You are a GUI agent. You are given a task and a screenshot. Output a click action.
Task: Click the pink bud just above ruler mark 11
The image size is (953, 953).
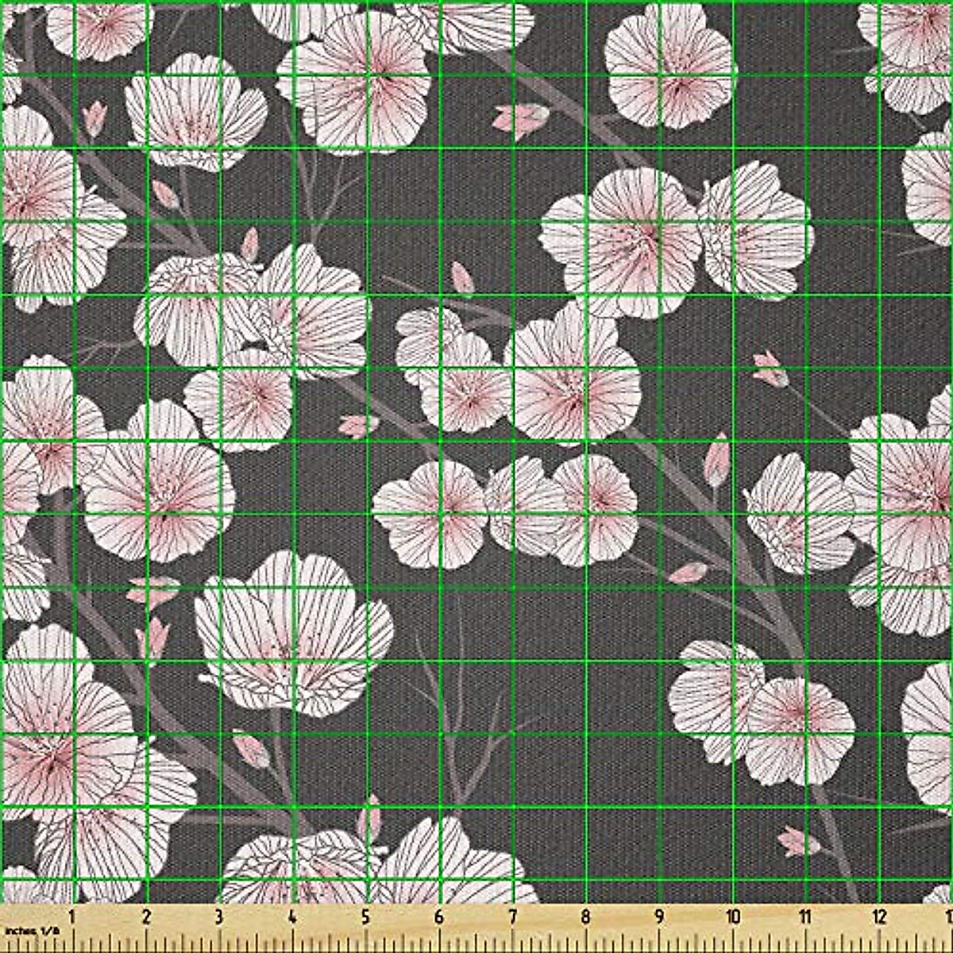[796, 840]
